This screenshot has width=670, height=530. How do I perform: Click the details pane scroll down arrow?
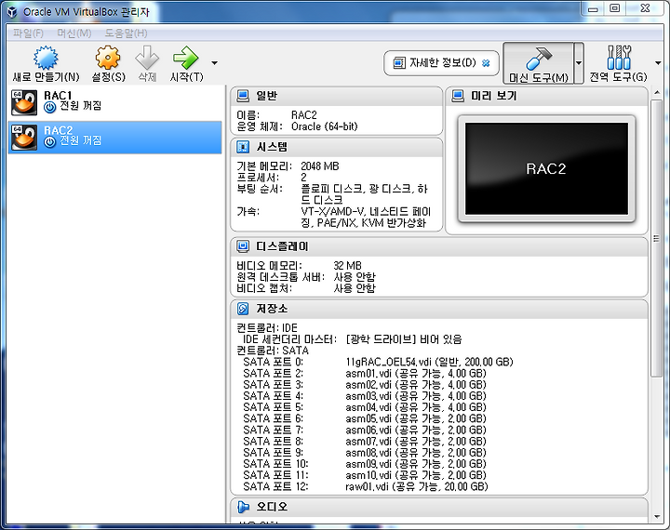tap(657, 517)
